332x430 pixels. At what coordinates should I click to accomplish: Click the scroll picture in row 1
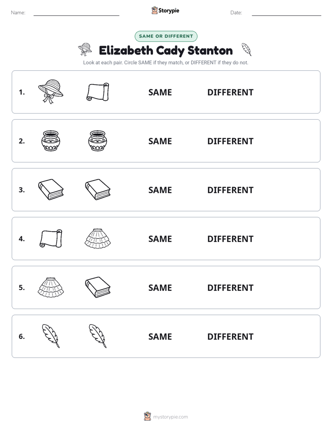tap(98, 92)
